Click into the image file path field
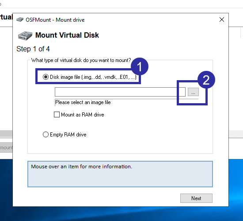 pos(120,92)
